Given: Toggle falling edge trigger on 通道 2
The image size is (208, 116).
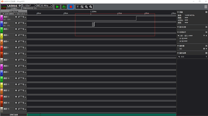Looking at the screenshot, I should pos(23,29).
